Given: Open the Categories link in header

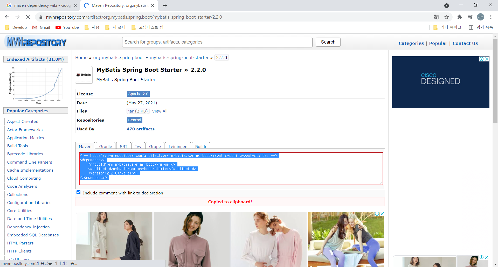Looking at the screenshot, I should point(411,43).
